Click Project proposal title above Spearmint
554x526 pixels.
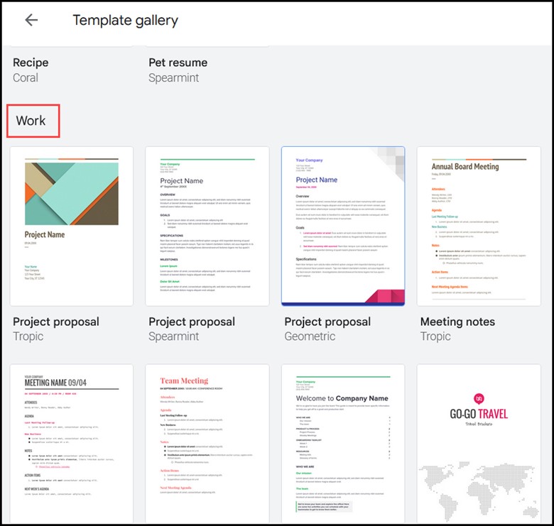coord(192,322)
